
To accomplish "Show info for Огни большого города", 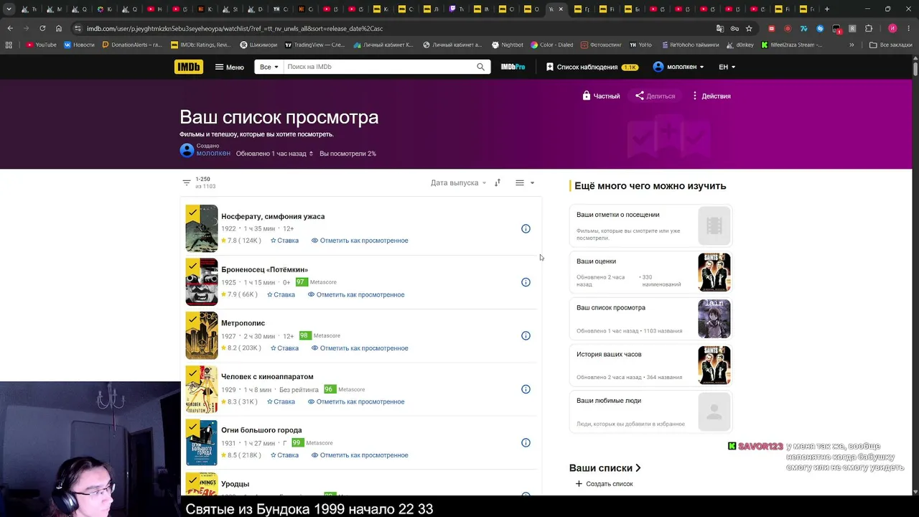I will [526, 443].
